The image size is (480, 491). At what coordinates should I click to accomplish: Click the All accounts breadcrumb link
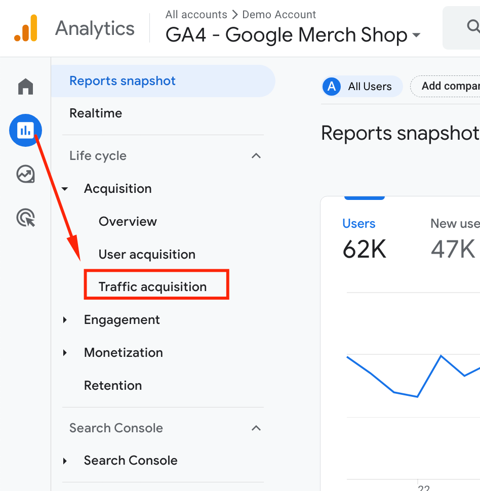[196, 15]
